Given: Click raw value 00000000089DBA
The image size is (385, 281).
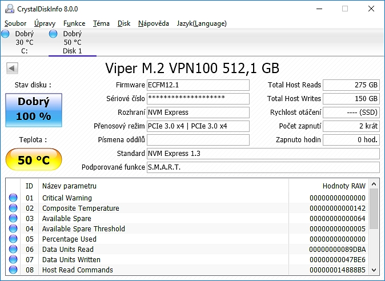Looking at the screenshot, I should point(338,250).
